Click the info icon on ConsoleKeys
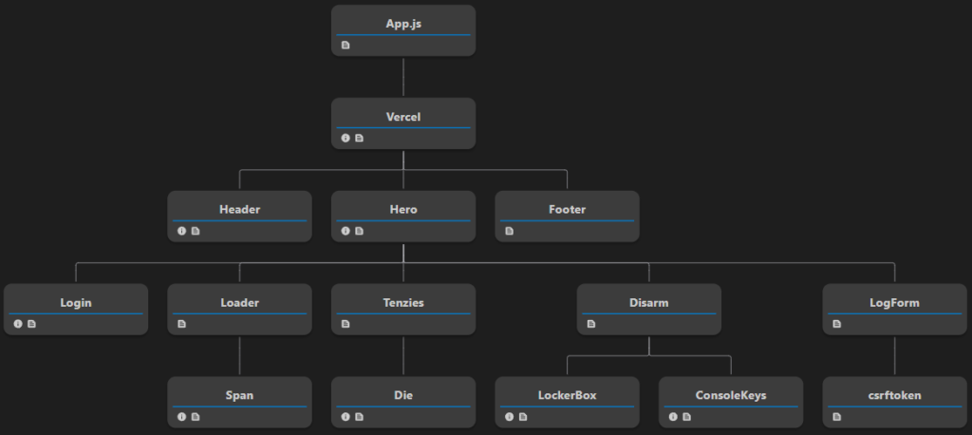 [673, 417]
